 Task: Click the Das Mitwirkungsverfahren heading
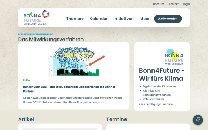pos(51,40)
